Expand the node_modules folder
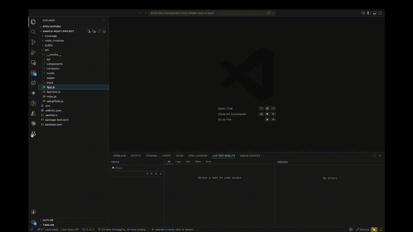The width and height of the screenshot is (413, 232). click(54, 41)
